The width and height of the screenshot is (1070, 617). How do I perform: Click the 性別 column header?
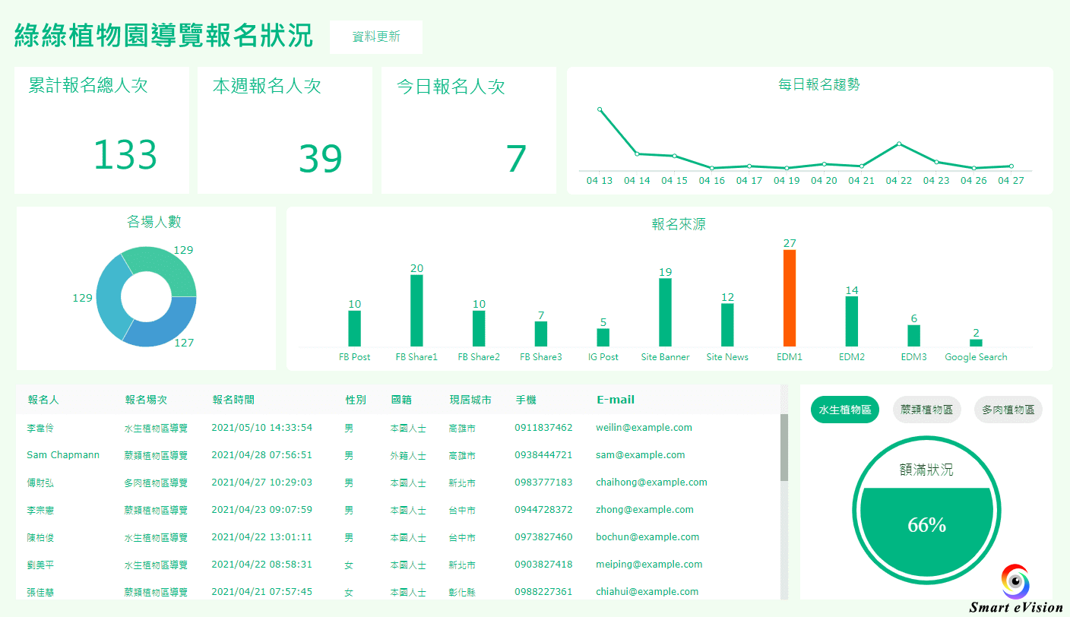356,400
